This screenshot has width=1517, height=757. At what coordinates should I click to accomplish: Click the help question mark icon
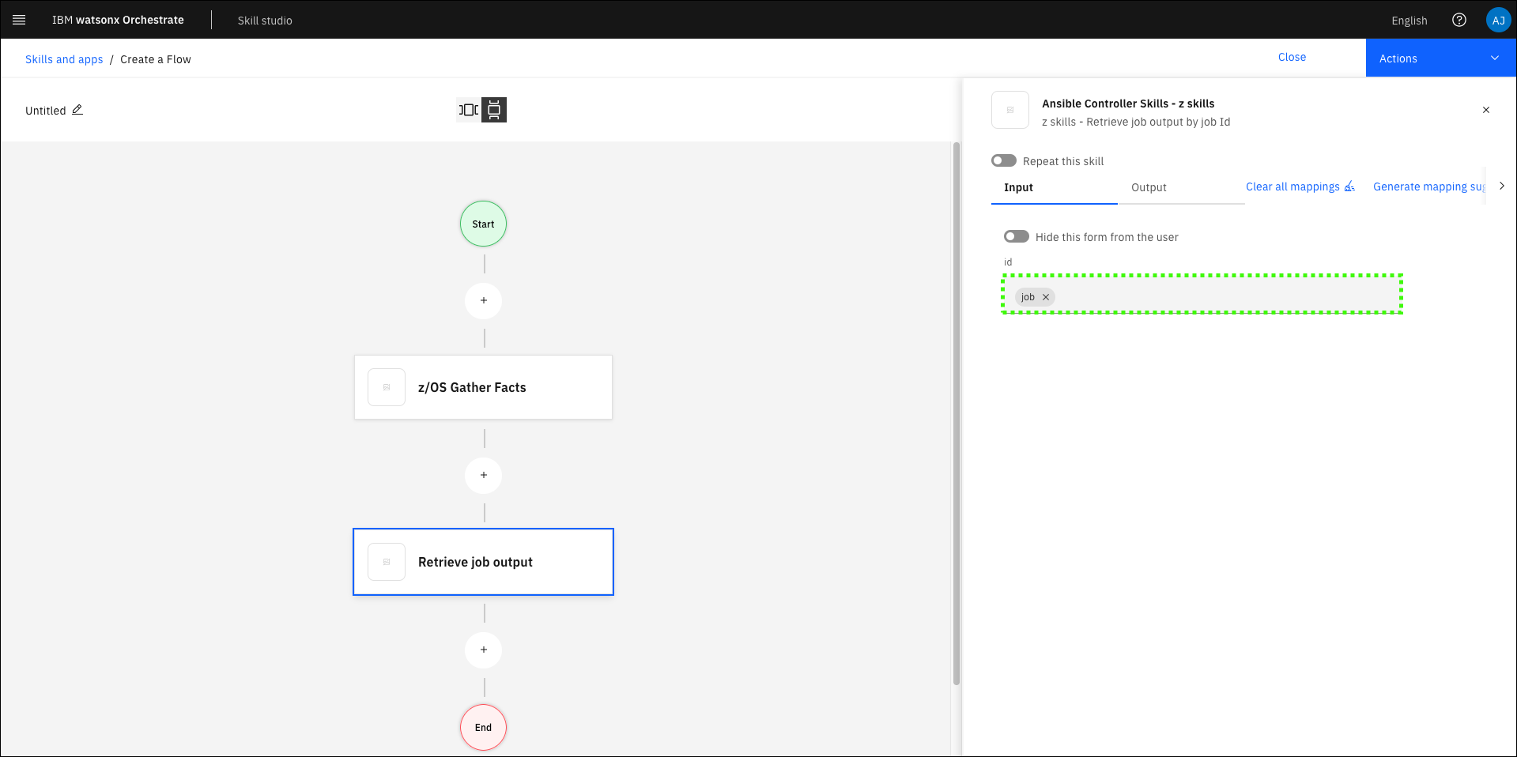1459,20
